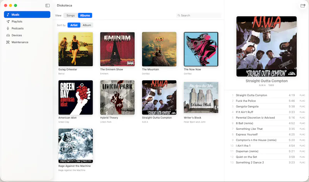Select Music in sidebar
Screen dimensions: 309x182
27,15
